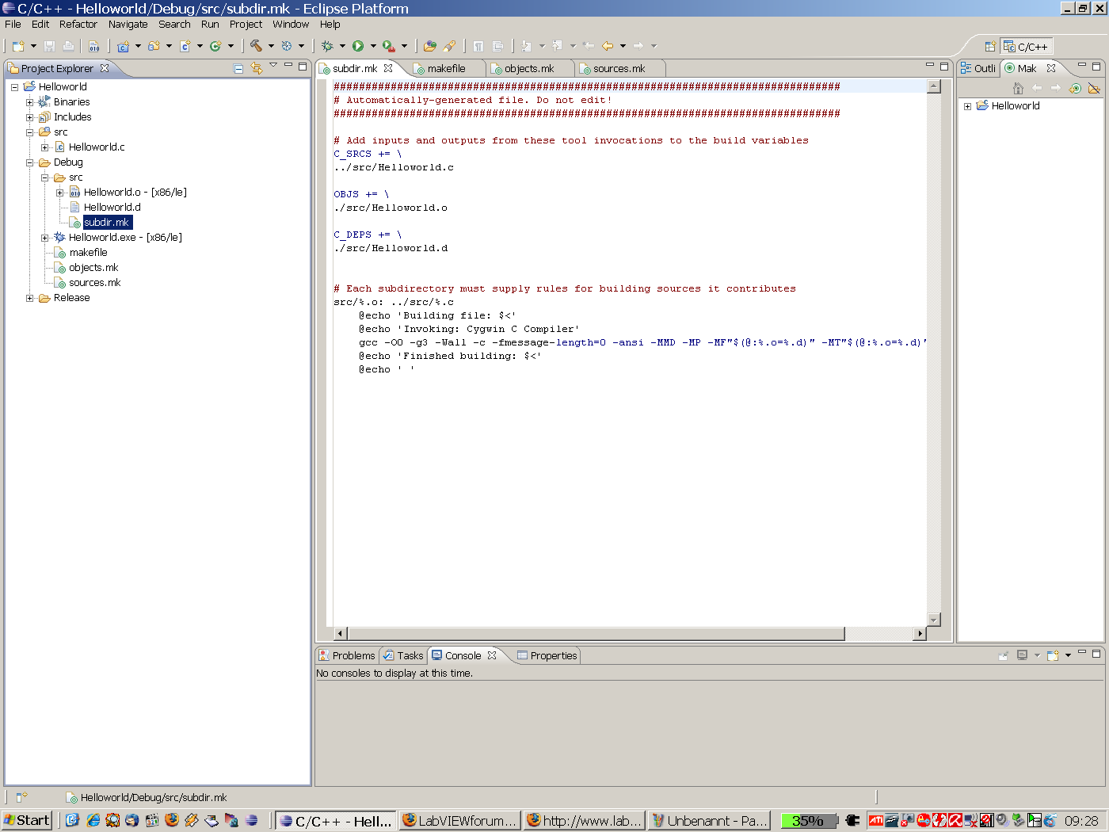The width and height of the screenshot is (1109, 832).
Task: Click Collapse All in Project Explorer
Action: (238, 69)
